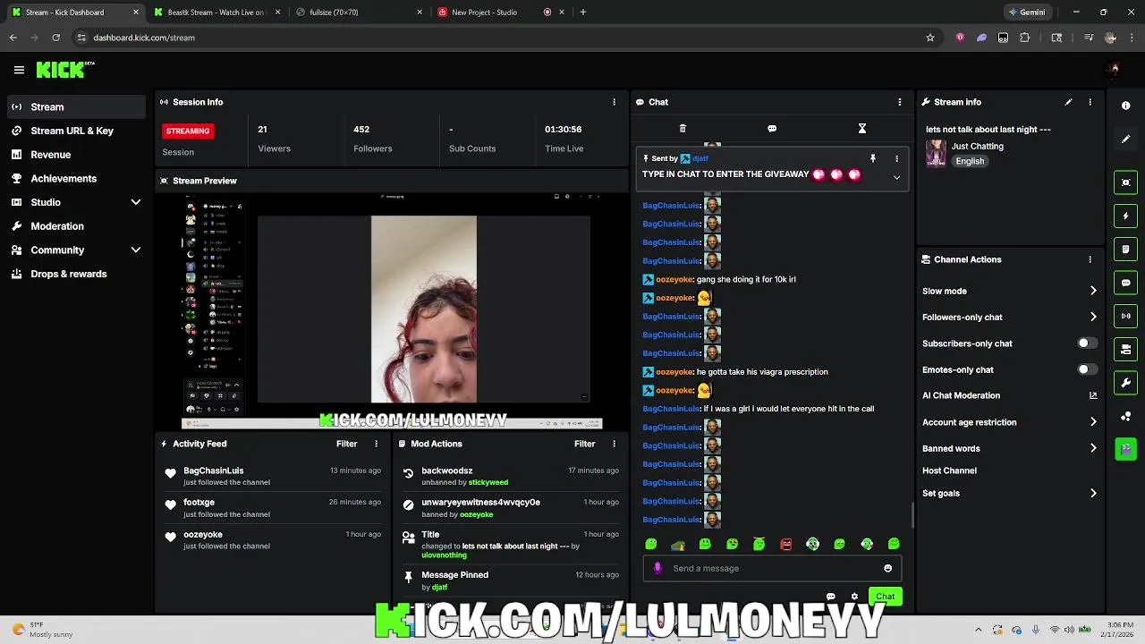Viewport: 1145px width, 644px height.
Task: Open Gemini button in browser
Action: [x=1027, y=13]
